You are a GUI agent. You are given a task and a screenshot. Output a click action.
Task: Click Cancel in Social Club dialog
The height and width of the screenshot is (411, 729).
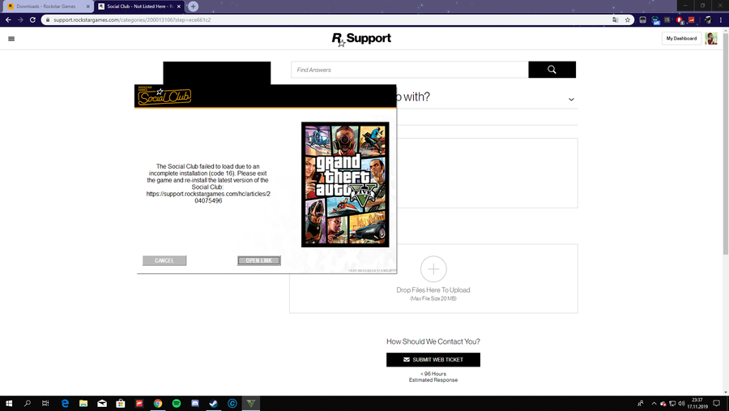[164, 261]
